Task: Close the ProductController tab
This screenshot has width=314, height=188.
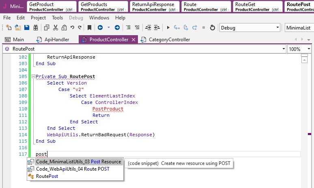Action: coord(133,40)
